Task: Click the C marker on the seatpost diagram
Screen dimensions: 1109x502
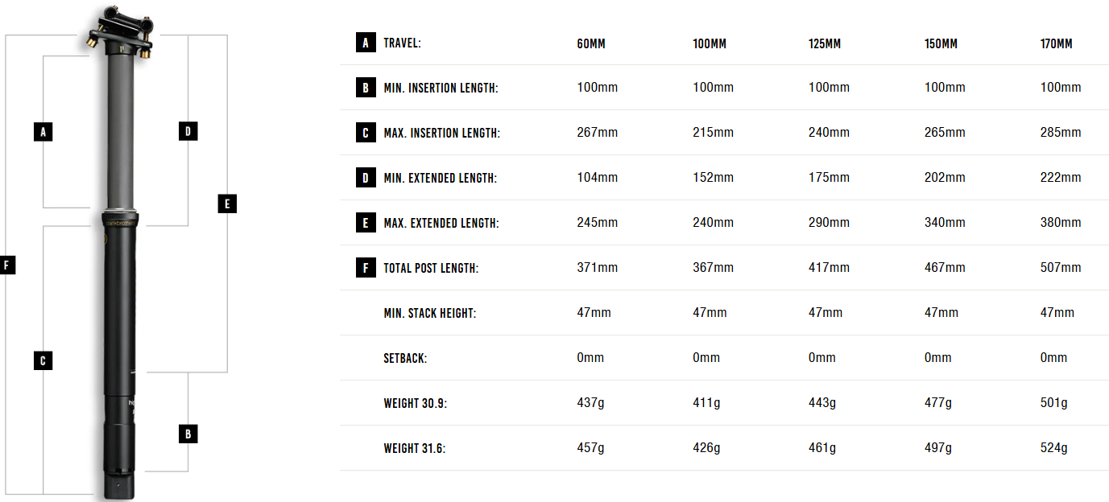Action: click(x=43, y=360)
